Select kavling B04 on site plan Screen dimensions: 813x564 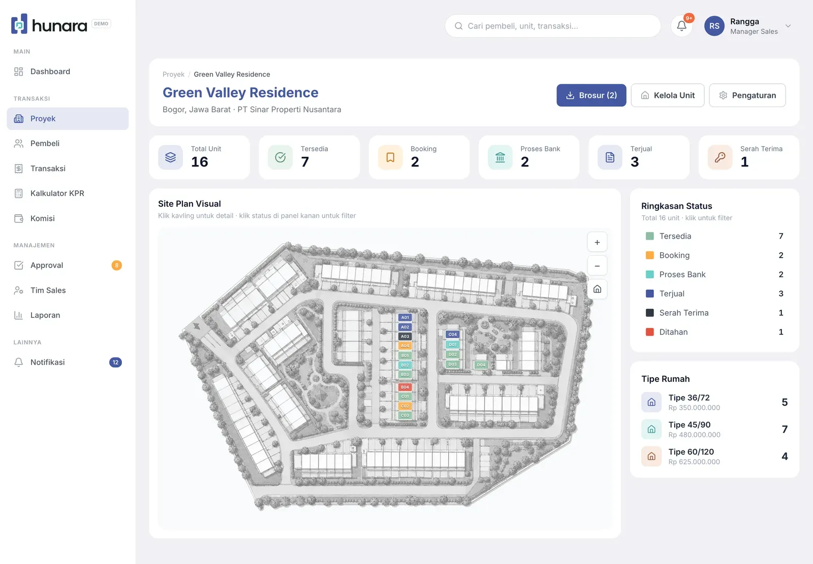[x=405, y=387]
